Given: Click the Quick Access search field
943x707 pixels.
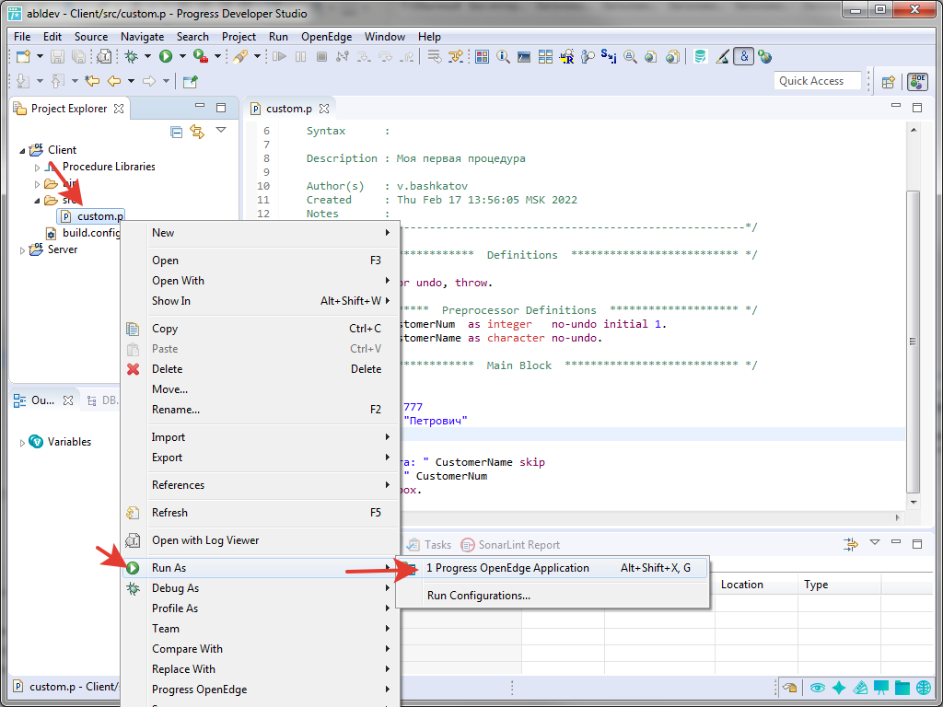Looking at the screenshot, I should click(818, 81).
